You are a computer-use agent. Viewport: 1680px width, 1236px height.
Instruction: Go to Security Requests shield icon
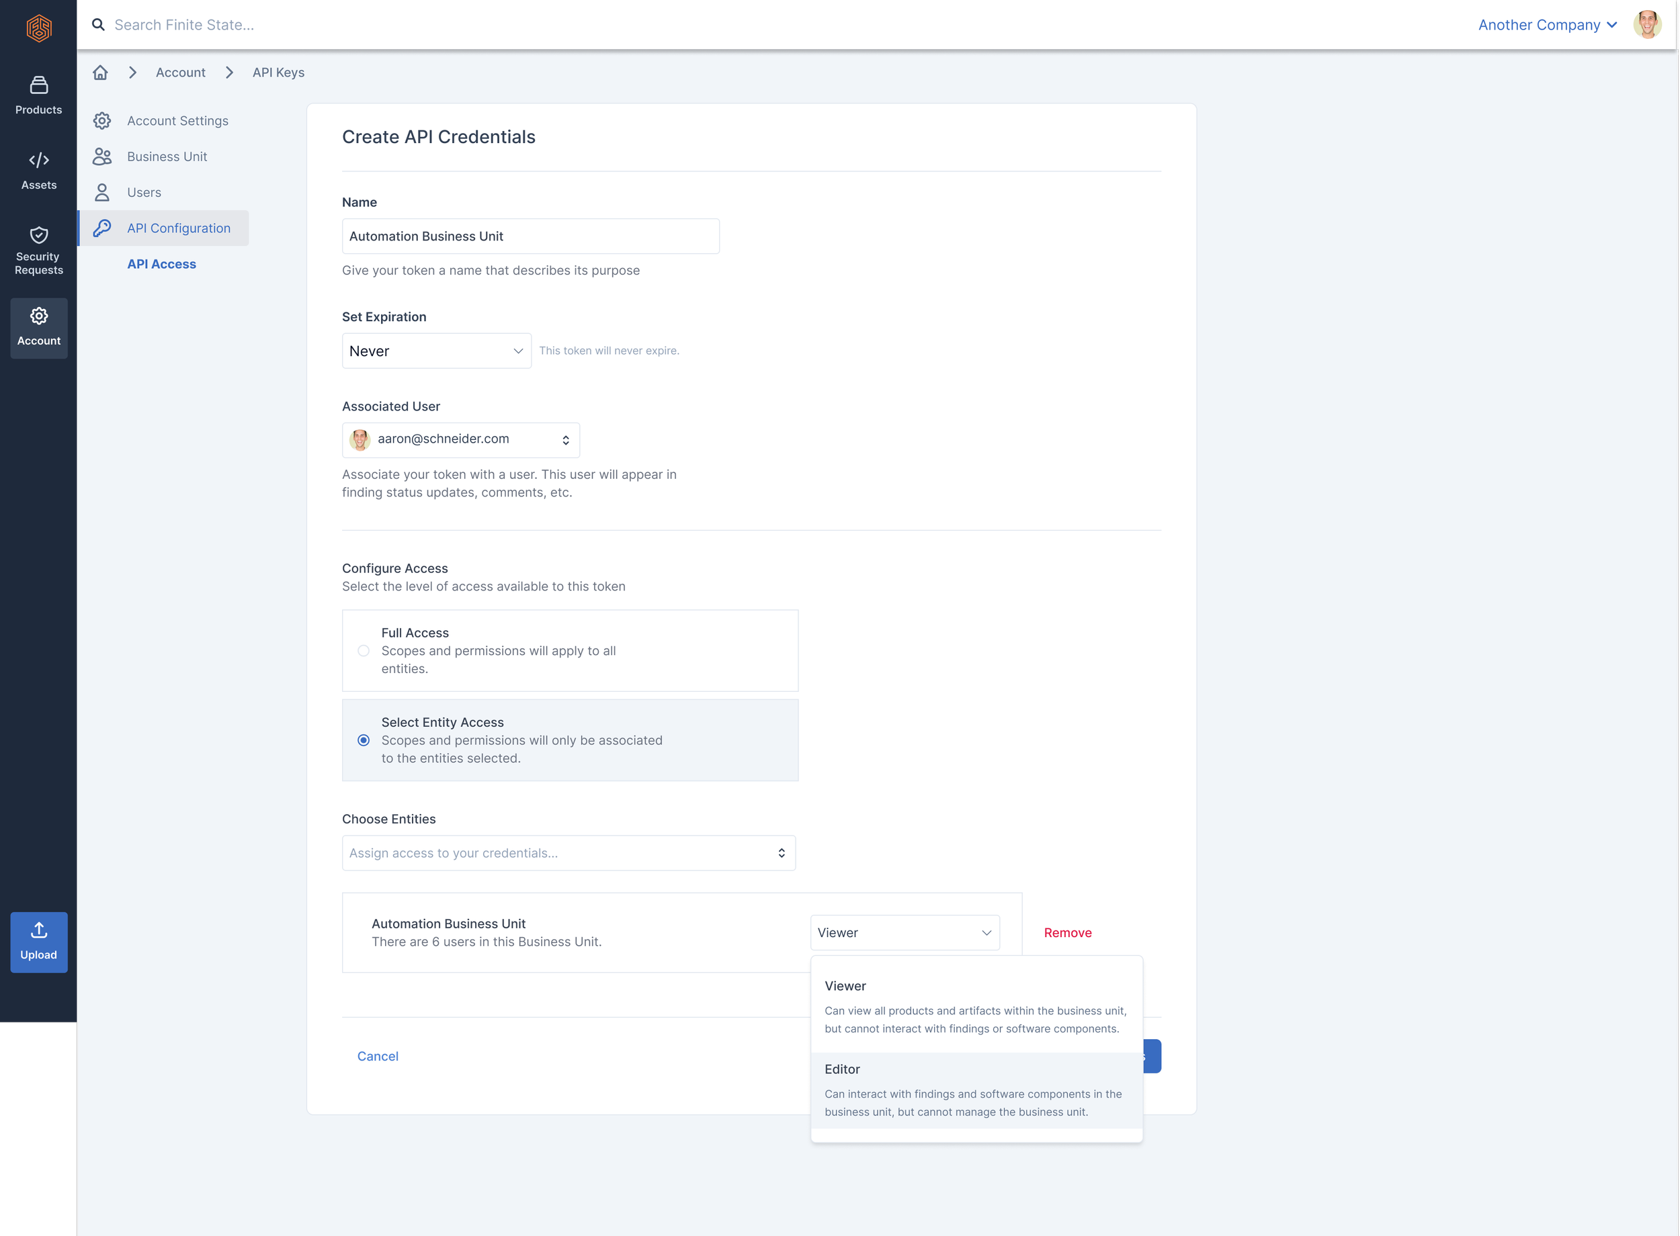39,235
